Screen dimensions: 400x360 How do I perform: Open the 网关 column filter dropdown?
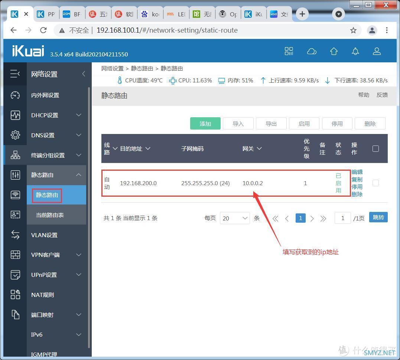click(259, 148)
